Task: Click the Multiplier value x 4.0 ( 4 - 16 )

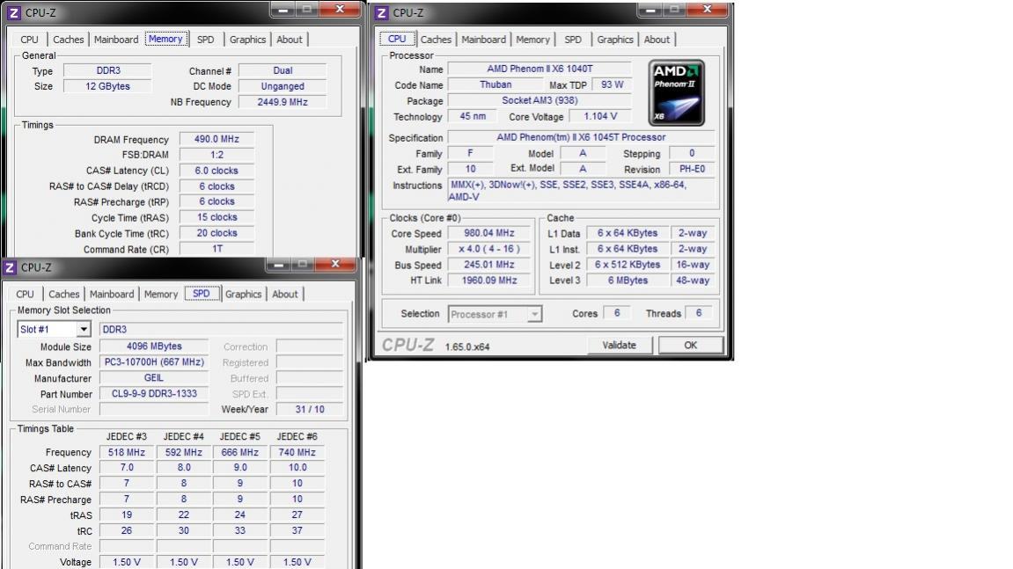Action: [x=489, y=249]
